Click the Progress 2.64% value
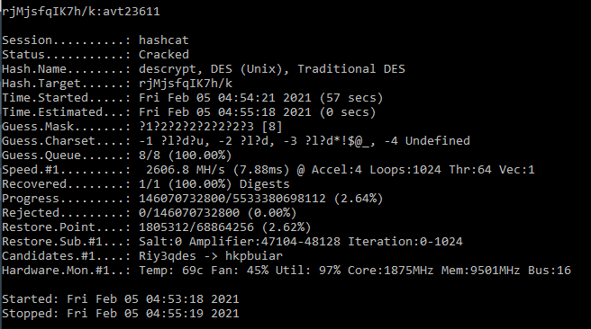Viewport: 591px width, 329px height. [261, 199]
